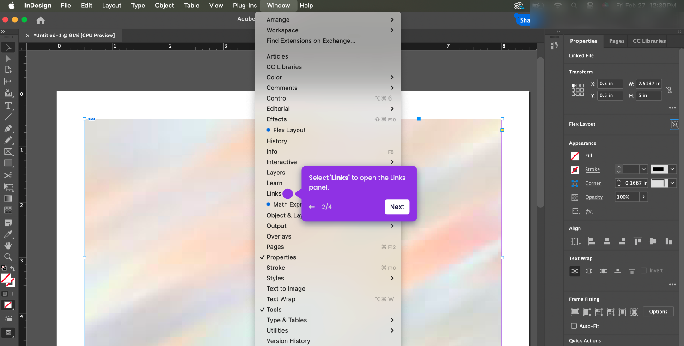Open the Layout menu
Screen dimensions: 684x346
111,6
